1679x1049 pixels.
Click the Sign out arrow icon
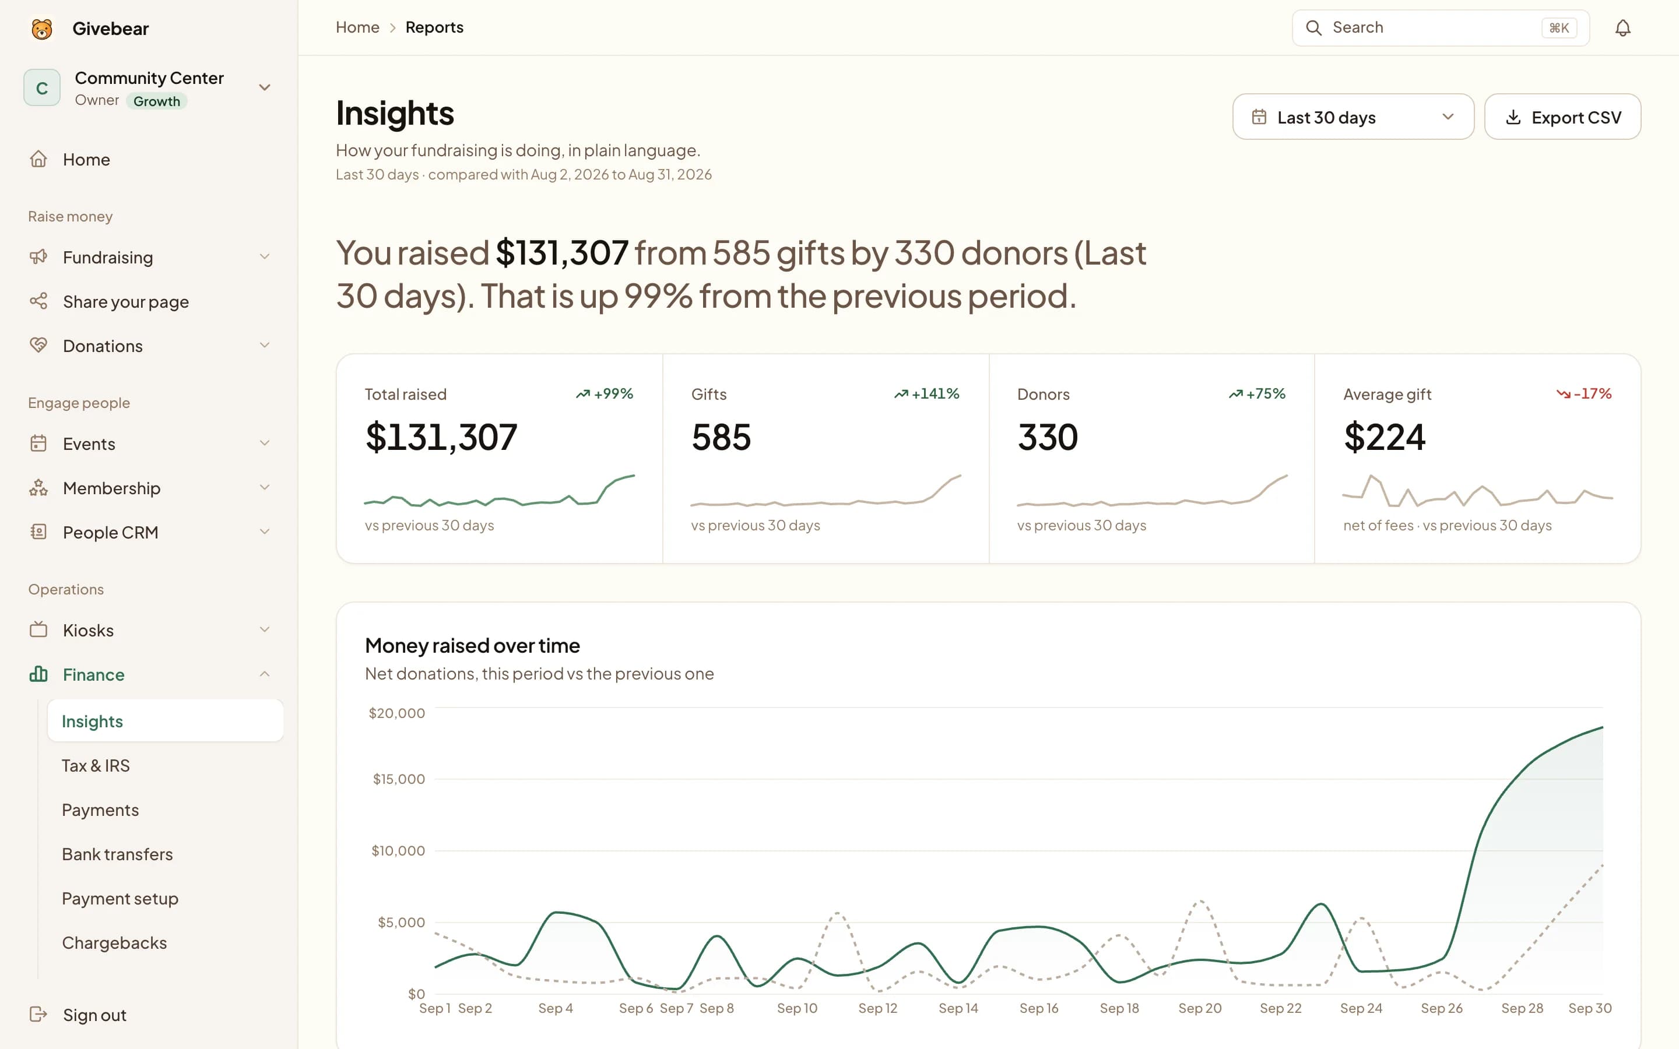point(38,1014)
